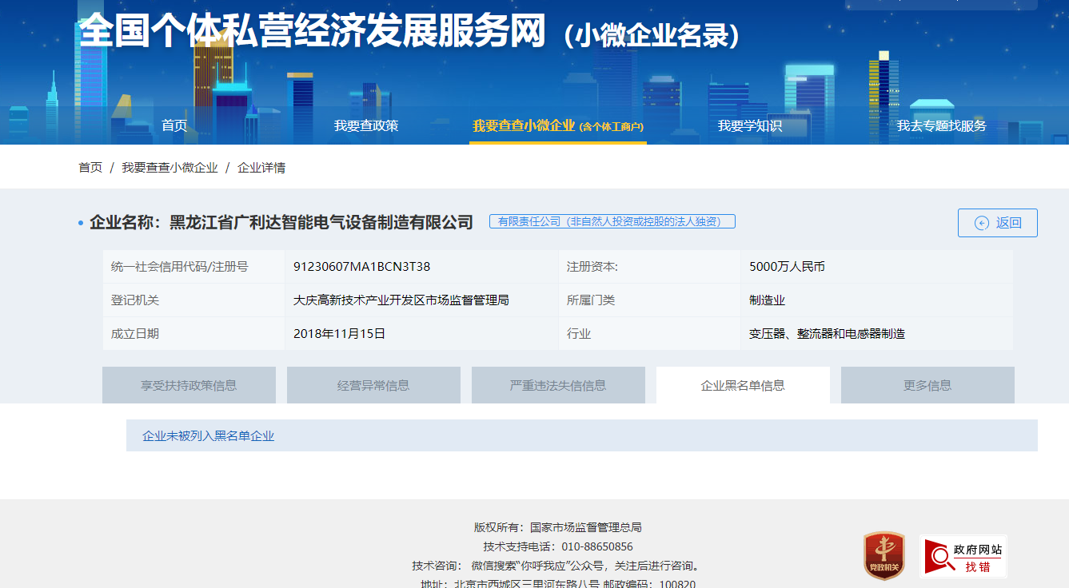Image resolution: width=1069 pixels, height=588 pixels.
Task: Select 我要查查小微企业 navigation item
Action: tap(558, 125)
